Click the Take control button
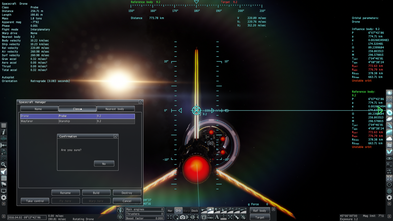 point(35,201)
